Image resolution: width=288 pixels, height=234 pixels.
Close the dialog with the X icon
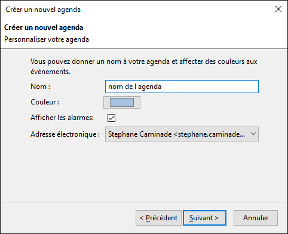pyautogui.click(x=278, y=9)
